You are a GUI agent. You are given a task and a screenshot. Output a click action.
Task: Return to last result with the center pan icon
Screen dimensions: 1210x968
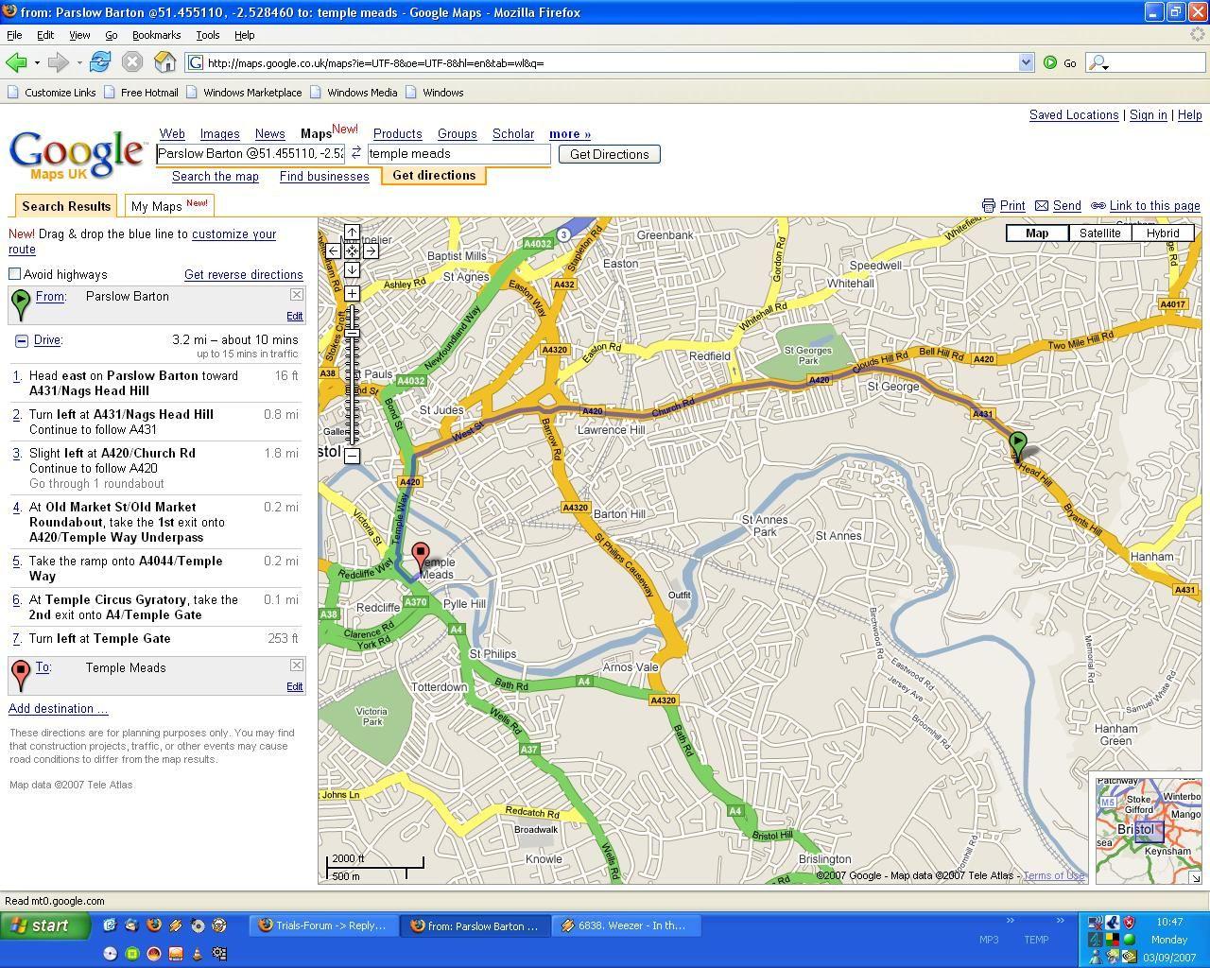pos(352,251)
